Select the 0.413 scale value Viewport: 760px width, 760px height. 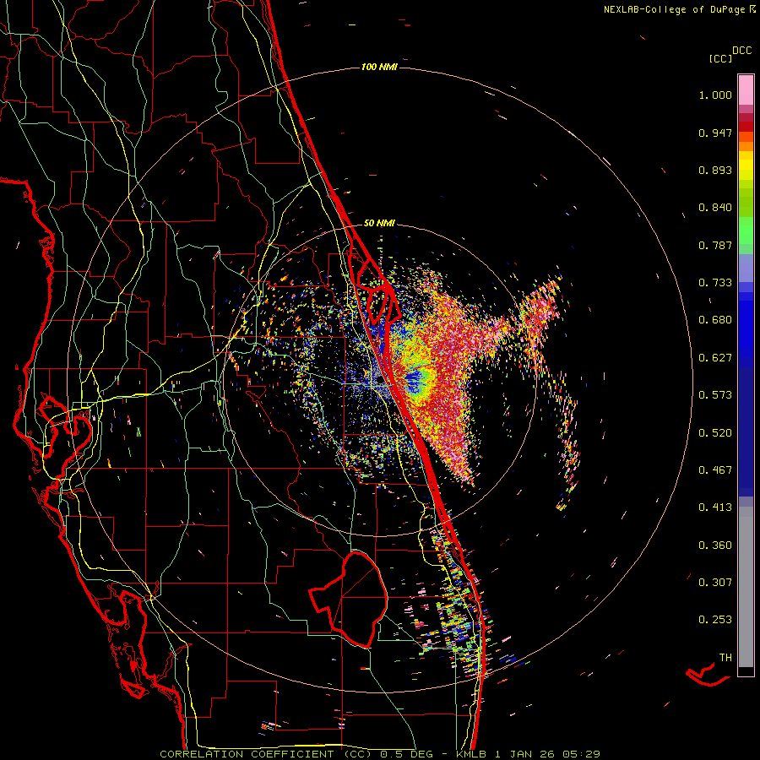(x=715, y=508)
